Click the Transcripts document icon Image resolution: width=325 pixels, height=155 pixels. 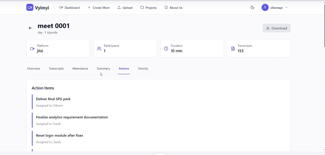point(233,49)
